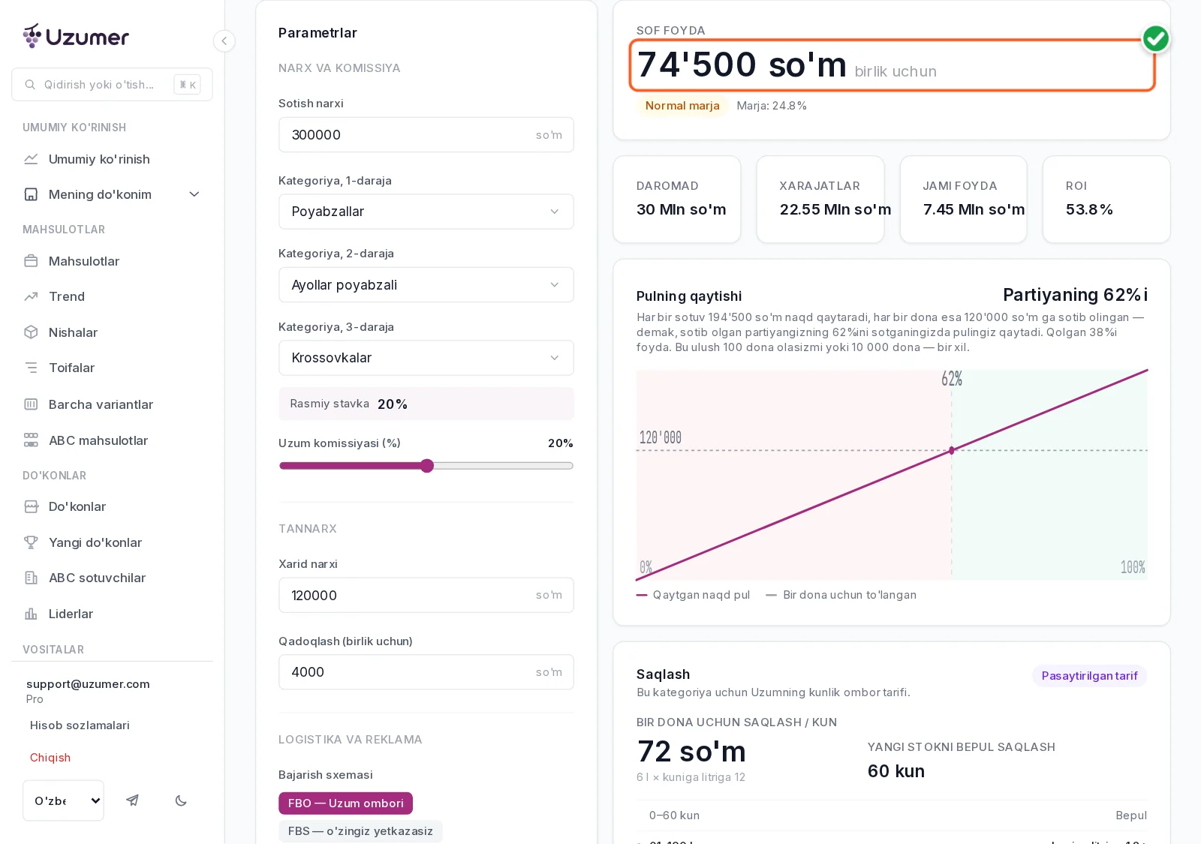The height and width of the screenshot is (844, 1201).
Task: Select FBS — o'zingiz yetkazasiz option
Action: pos(360,831)
